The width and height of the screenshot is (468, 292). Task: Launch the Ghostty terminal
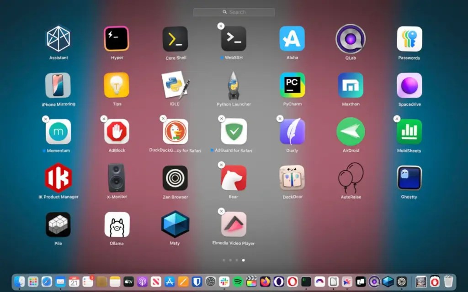coord(409,178)
